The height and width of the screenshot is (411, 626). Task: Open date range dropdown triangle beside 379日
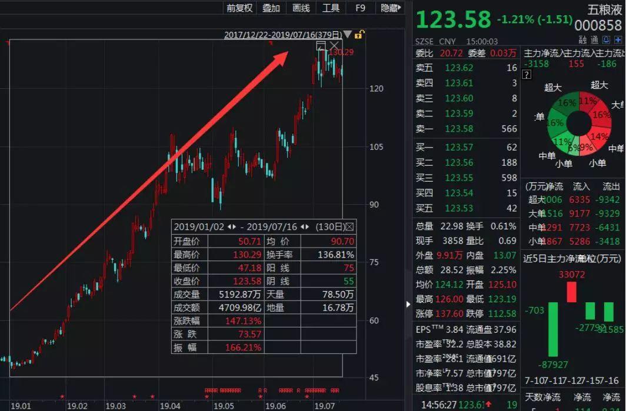click(347, 34)
